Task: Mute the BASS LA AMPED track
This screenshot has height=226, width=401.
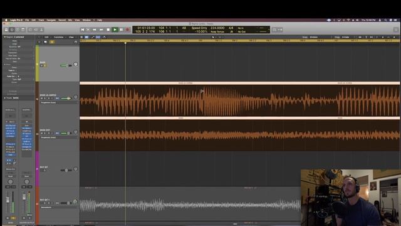Action: pos(42,99)
